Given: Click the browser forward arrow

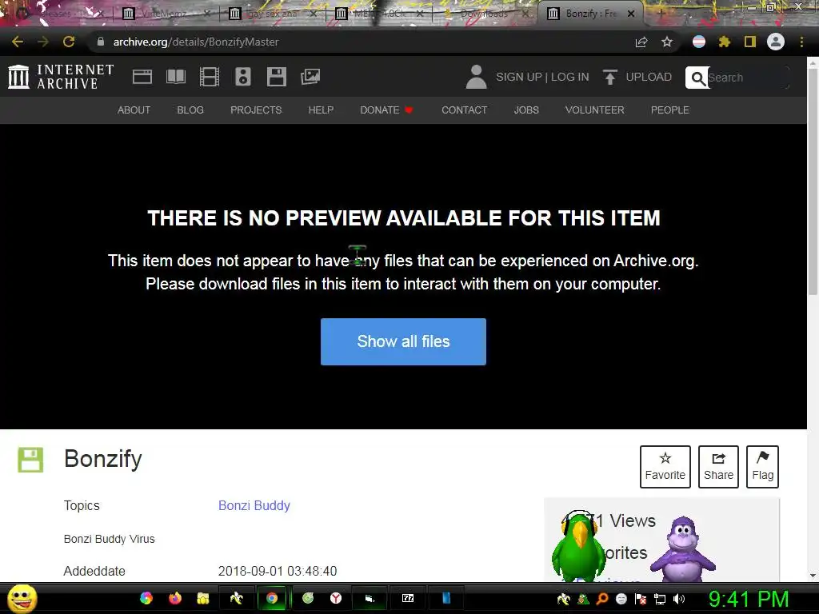Looking at the screenshot, I should pyautogui.click(x=43, y=42).
